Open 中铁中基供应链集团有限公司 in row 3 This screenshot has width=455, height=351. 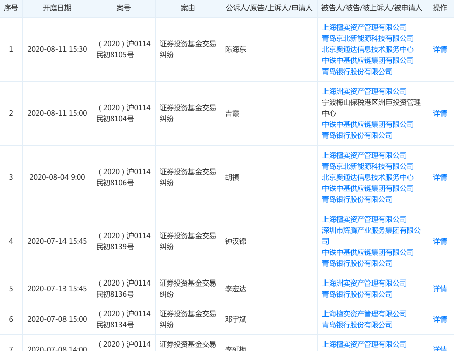point(367,188)
